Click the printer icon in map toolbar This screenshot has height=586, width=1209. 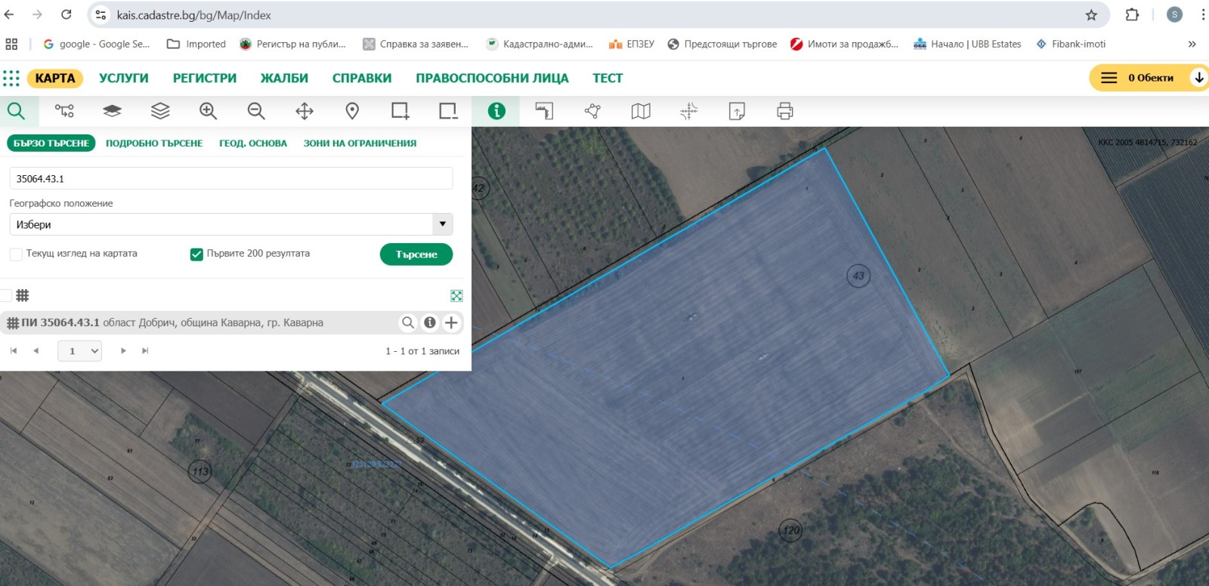pyautogui.click(x=784, y=112)
